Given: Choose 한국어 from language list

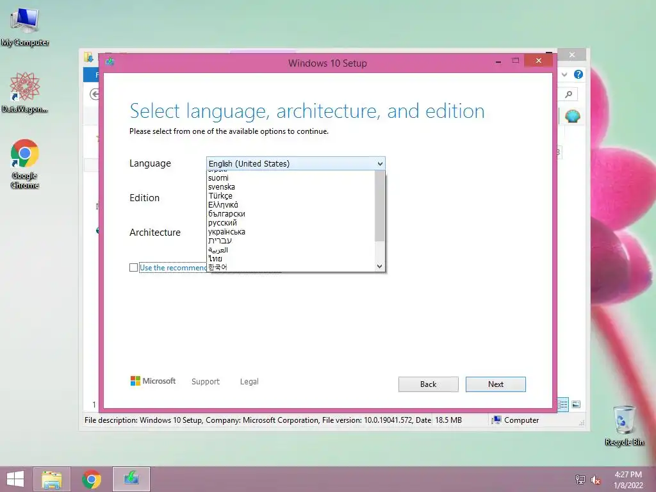Looking at the screenshot, I should pyautogui.click(x=291, y=267).
